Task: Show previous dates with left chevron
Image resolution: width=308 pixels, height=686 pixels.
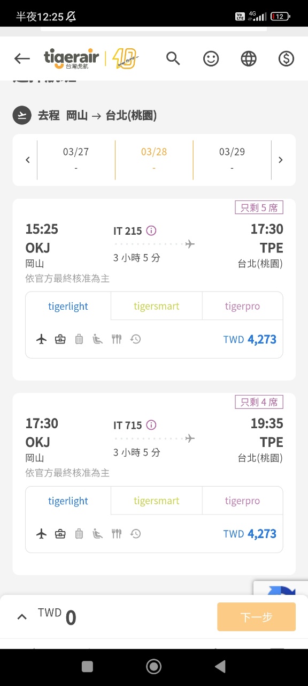Action: 28,160
